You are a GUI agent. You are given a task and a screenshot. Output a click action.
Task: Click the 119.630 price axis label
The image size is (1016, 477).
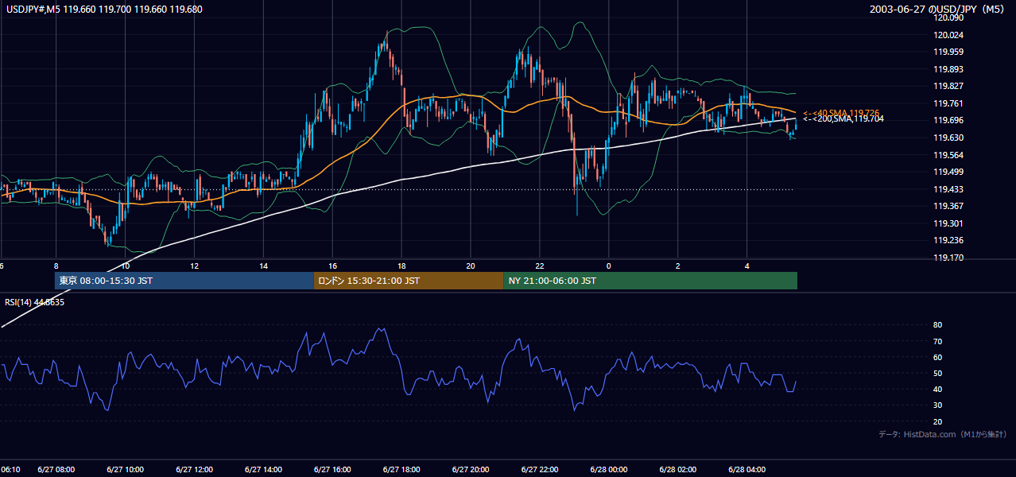tap(950, 138)
